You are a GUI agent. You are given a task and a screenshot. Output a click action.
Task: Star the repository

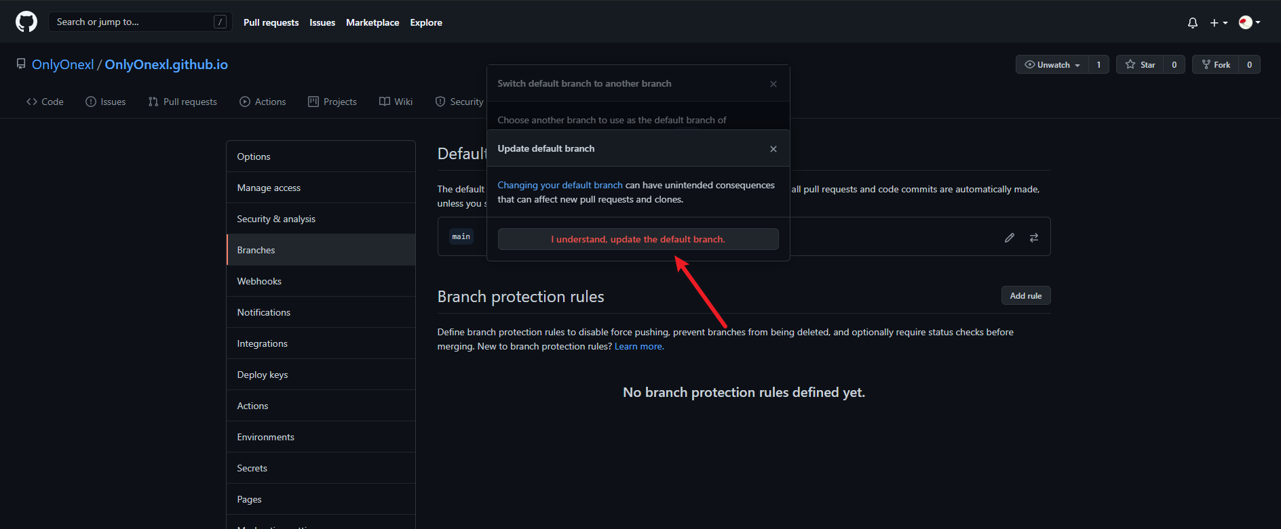(1140, 64)
